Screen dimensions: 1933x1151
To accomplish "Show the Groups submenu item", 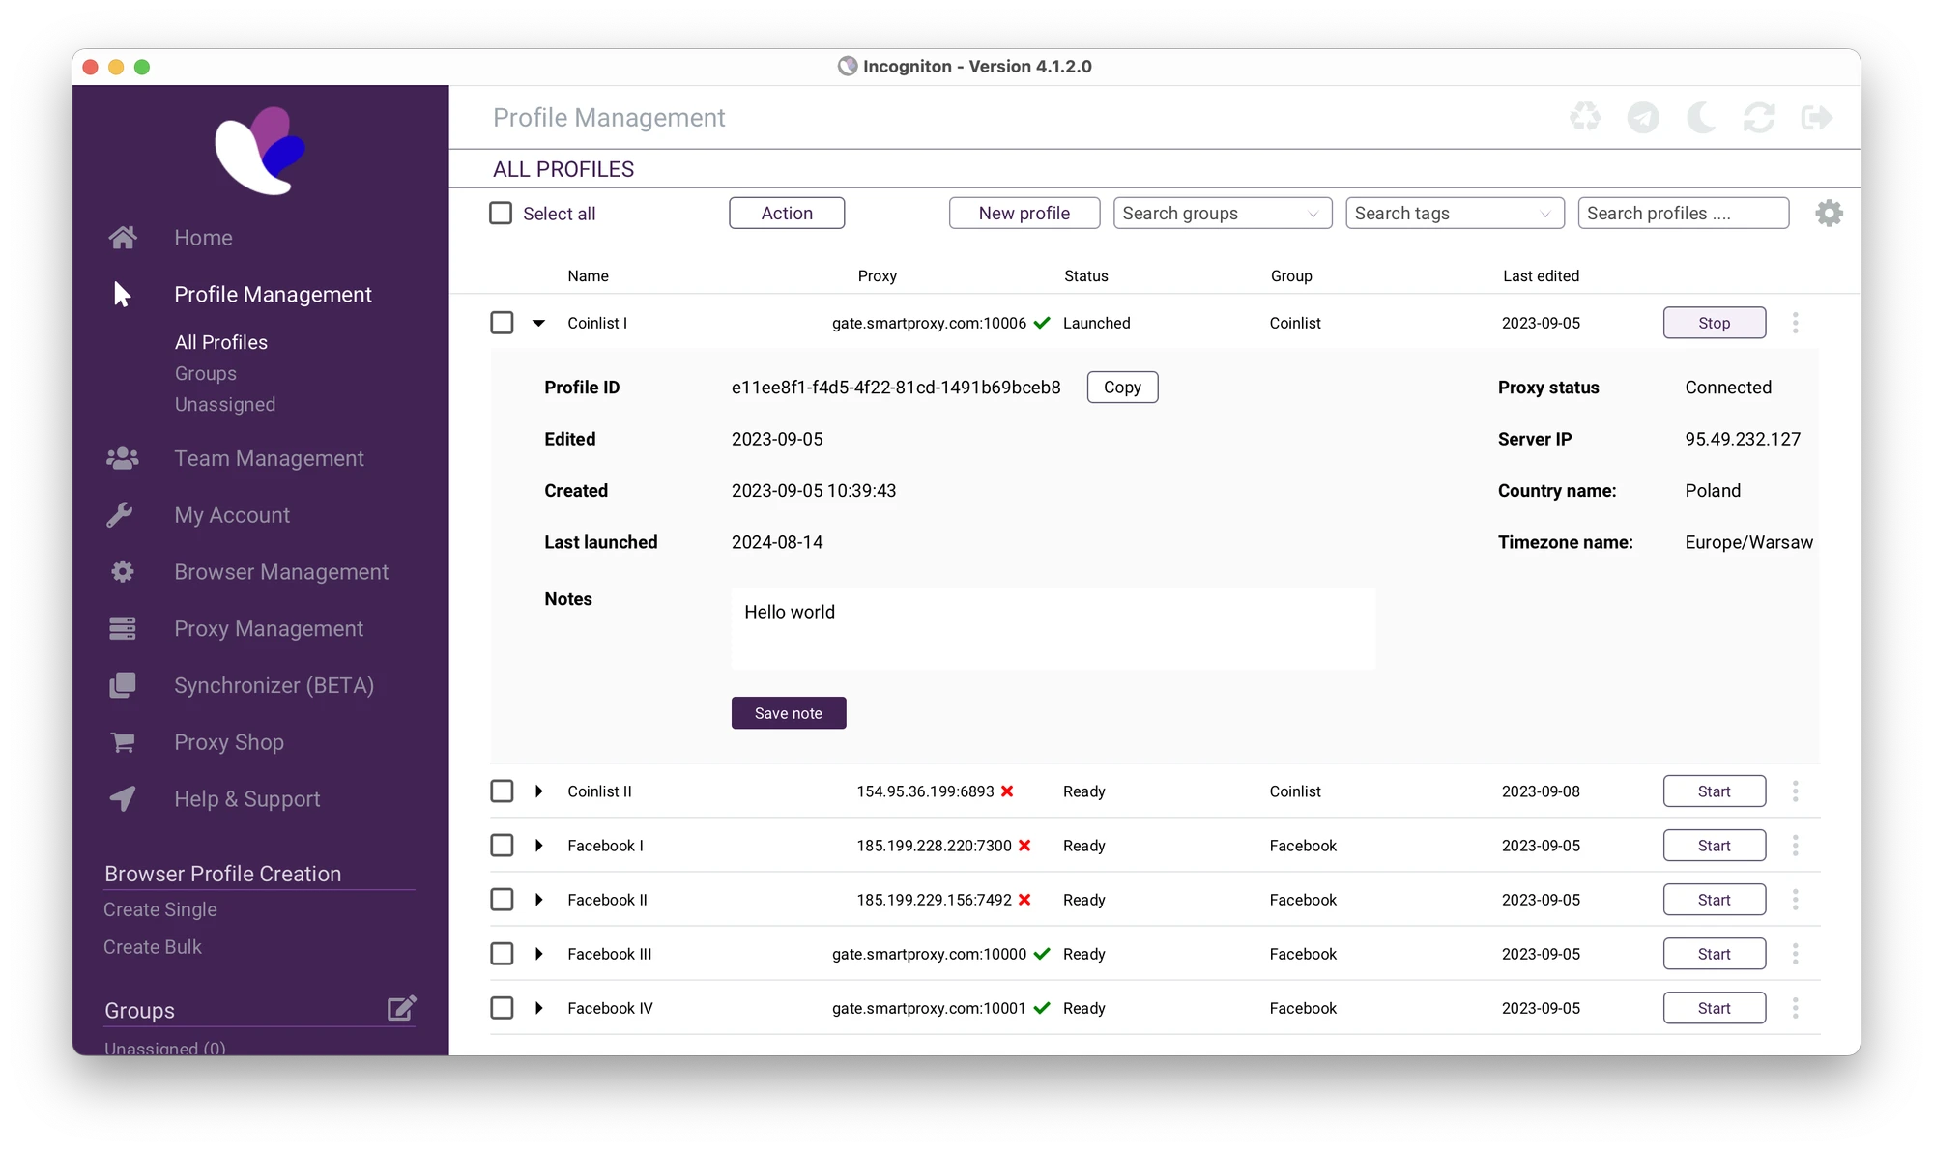I will (x=206, y=373).
